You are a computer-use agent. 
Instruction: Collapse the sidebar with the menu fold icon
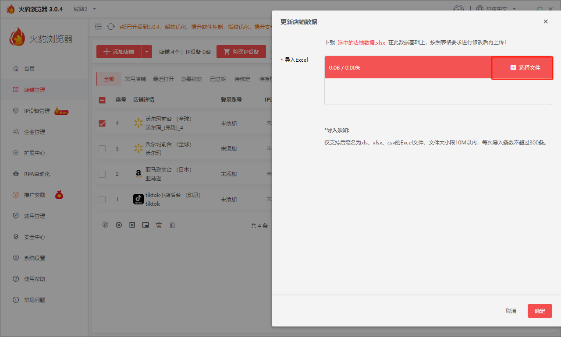click(x=98, y=27)
